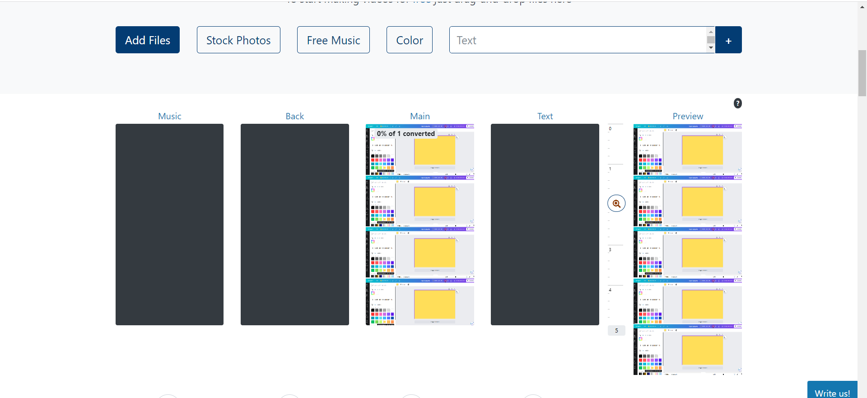Click the timeline zoom magnifier icon
Screen dimensions: 867x398
(x=616, y=204)
